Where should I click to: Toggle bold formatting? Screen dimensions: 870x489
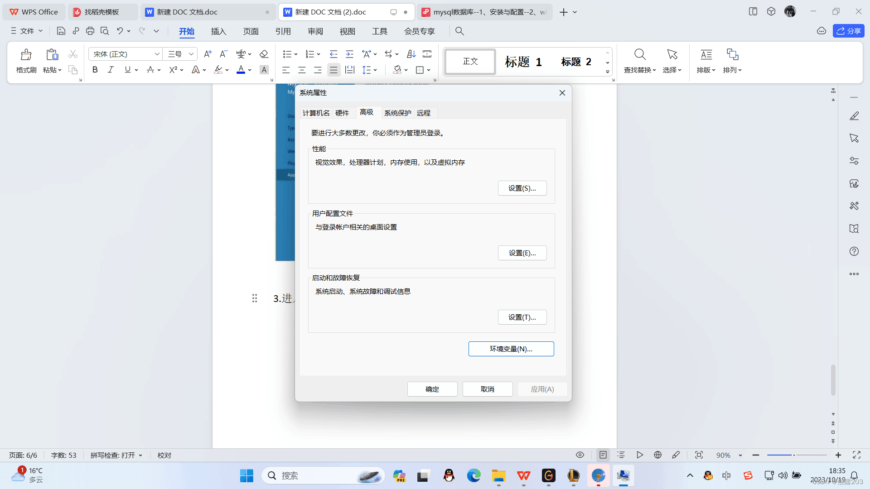tap(95, 70)
